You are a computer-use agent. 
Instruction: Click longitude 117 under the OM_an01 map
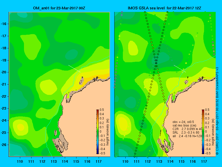coord(99,161)
